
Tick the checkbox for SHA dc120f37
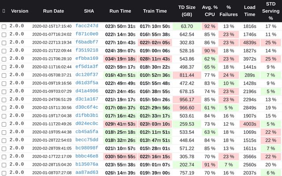tap(4, 75)
